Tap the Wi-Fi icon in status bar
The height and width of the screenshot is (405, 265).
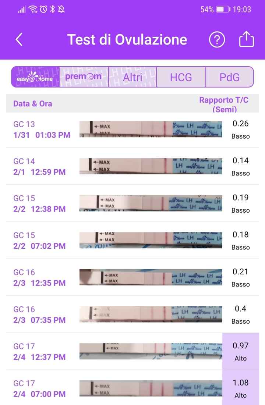(33, 9)
